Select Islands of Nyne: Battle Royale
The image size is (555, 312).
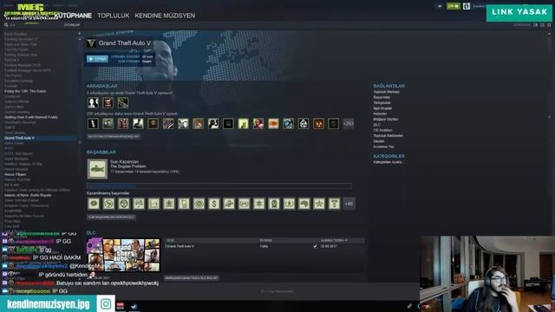click(28, 195)
